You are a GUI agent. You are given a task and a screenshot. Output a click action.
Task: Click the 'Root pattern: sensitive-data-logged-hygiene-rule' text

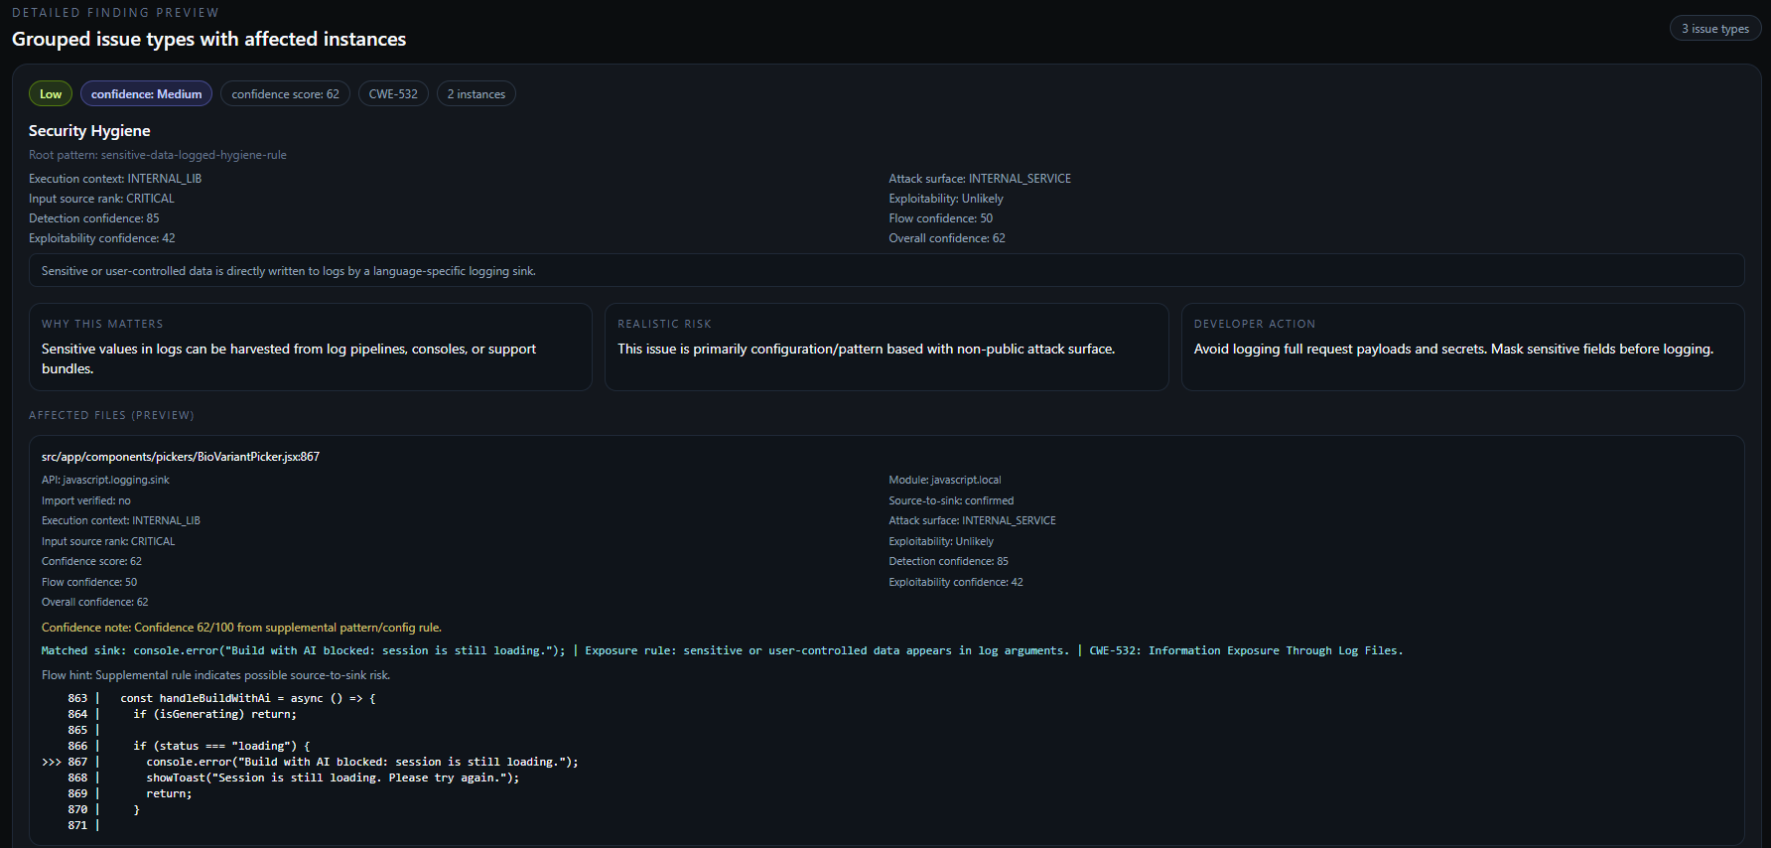(158, 155)
